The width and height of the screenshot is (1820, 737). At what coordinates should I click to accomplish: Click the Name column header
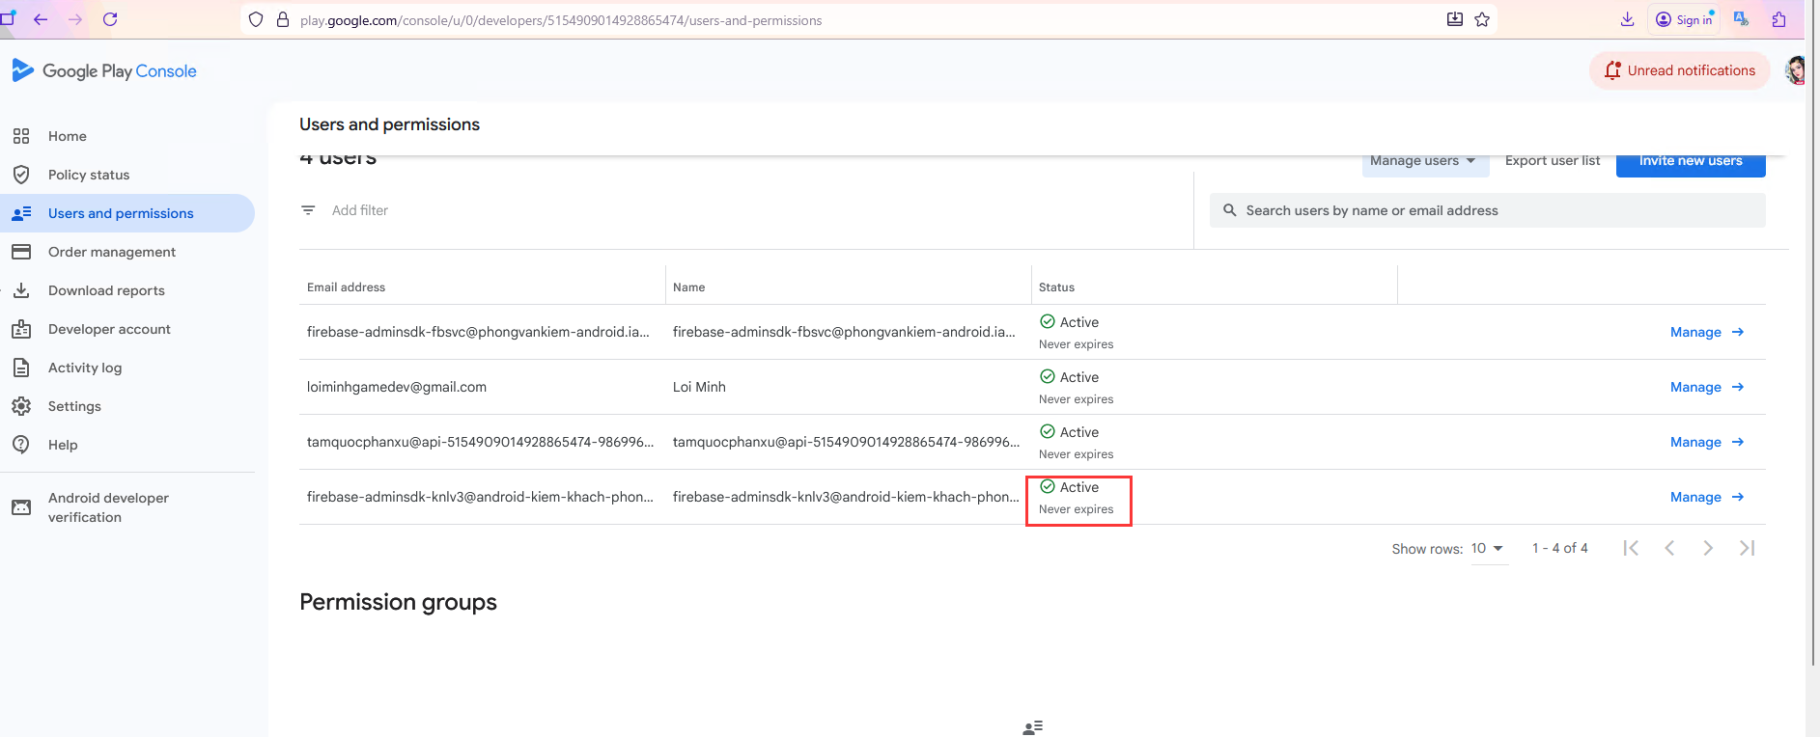689,287
